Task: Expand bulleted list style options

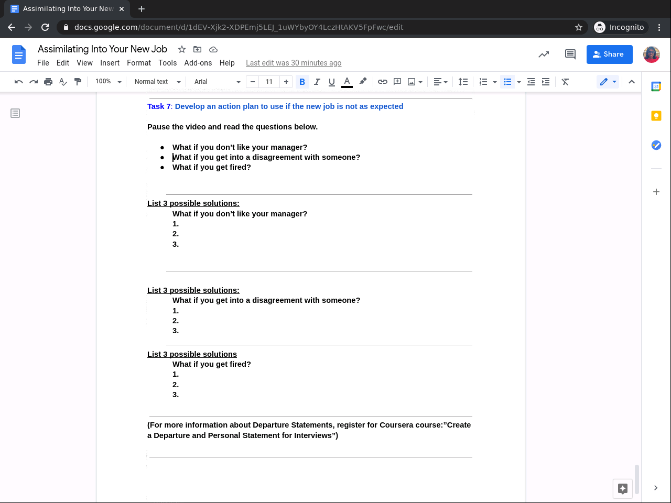Action: click(x=519, y=82)
